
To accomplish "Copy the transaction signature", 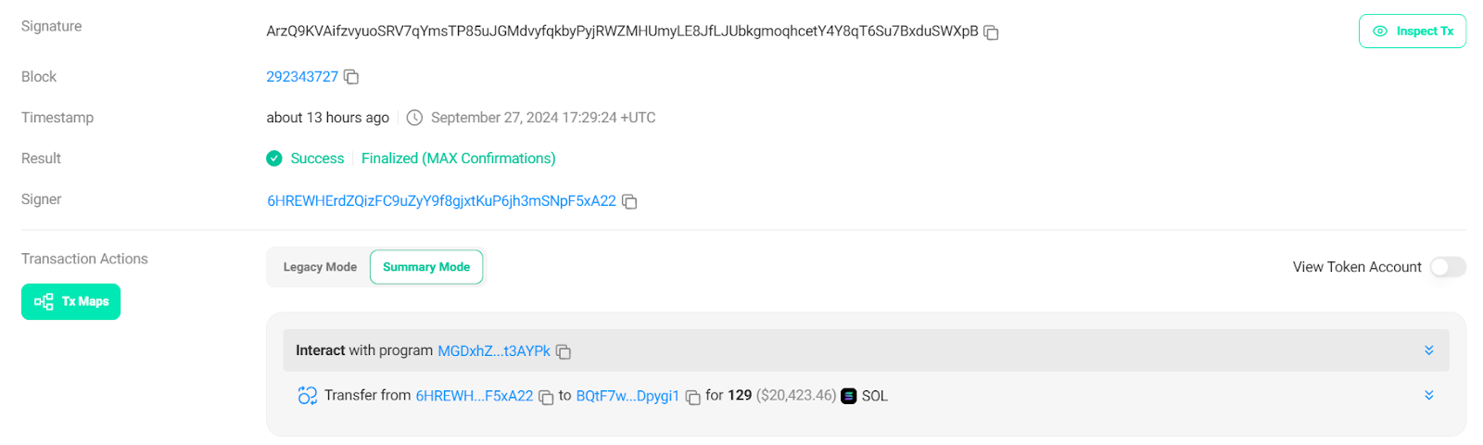I will (991, 32).
